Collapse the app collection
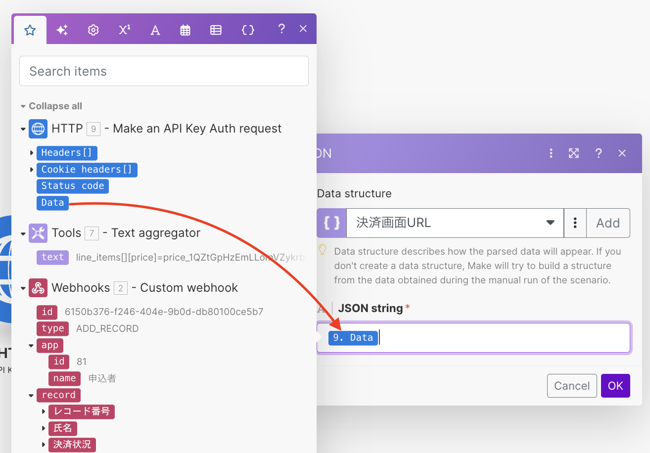Screen dimensions: 650x453 click(32, 346)
